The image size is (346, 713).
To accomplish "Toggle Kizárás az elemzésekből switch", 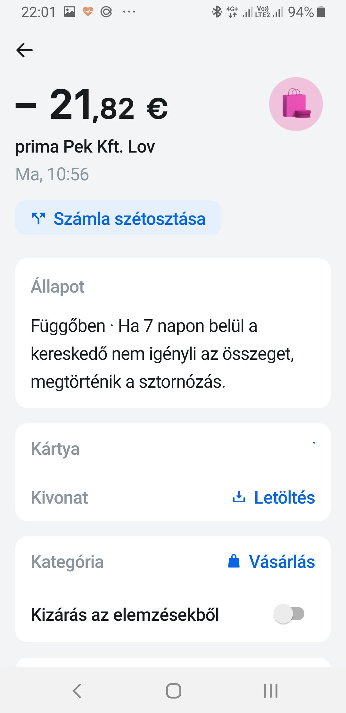I will [x=289, y=614].
